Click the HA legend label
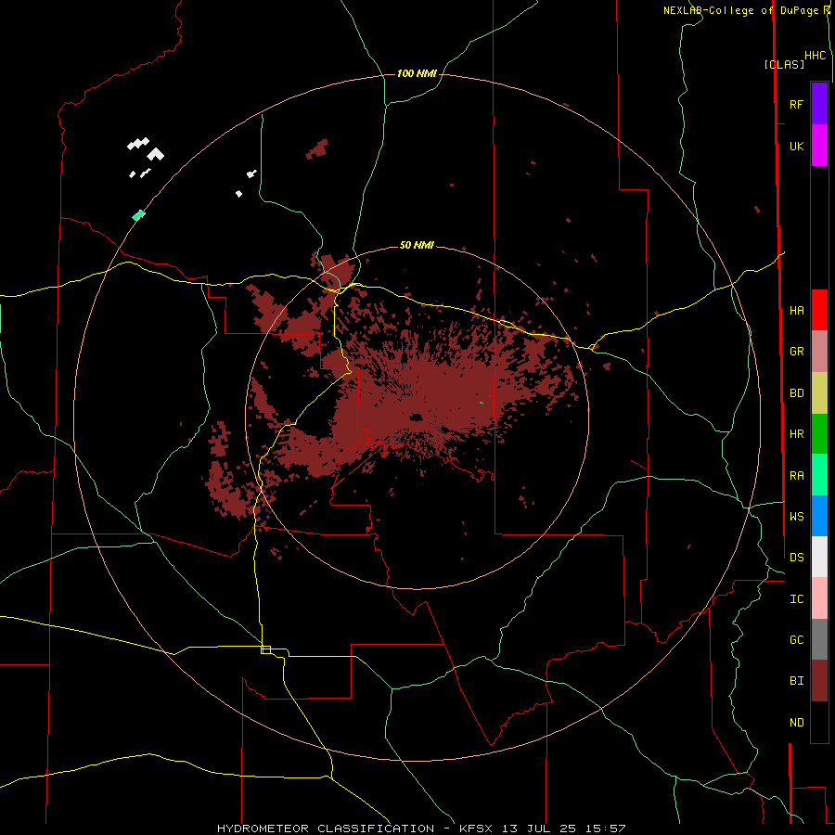This screenshot has height=835, width=835. pos(796,310)
